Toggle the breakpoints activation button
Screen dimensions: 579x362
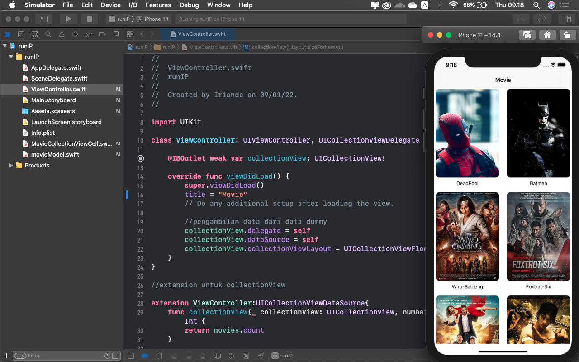(x=145, y=356)
